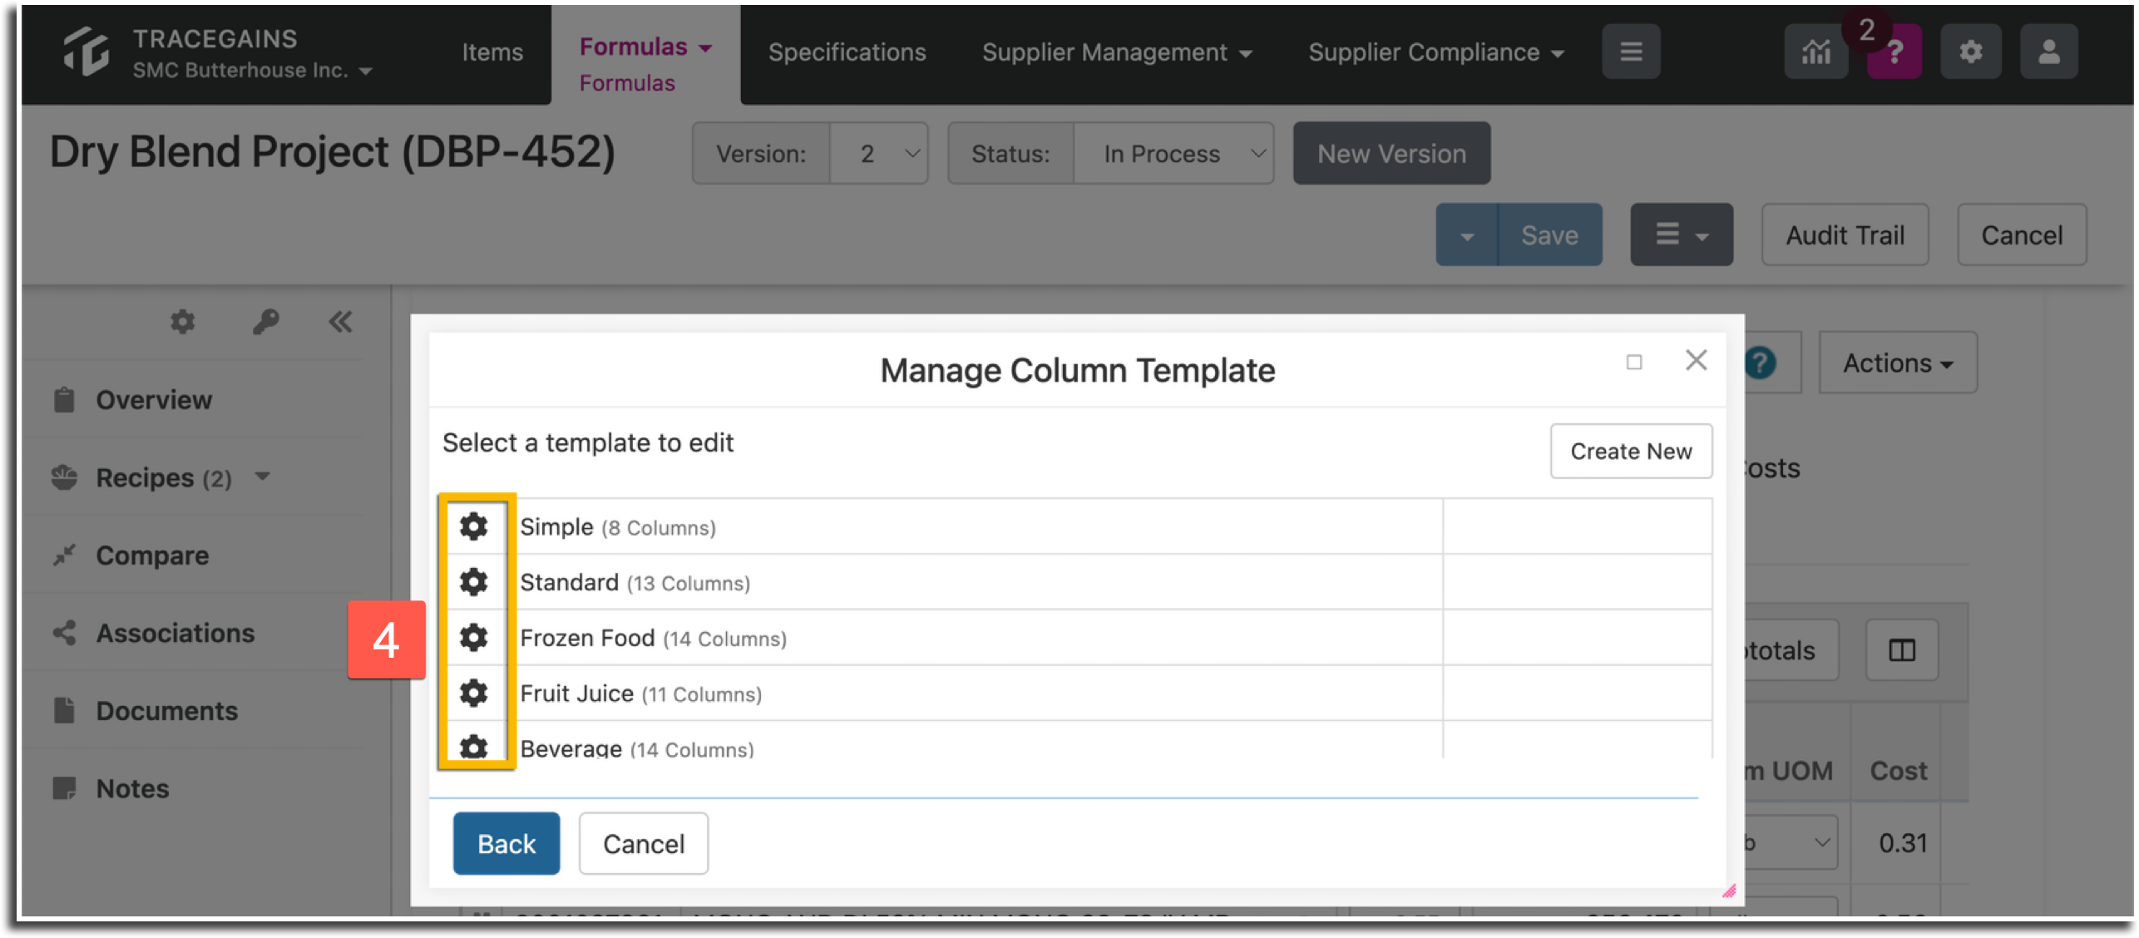The width and height of the screenshot is (2139, 938).
Task: Click the Create New template button
Action: point(1631,452)
